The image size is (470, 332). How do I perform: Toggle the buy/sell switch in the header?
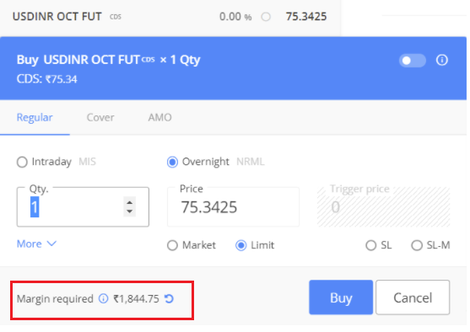coord(412,61)
